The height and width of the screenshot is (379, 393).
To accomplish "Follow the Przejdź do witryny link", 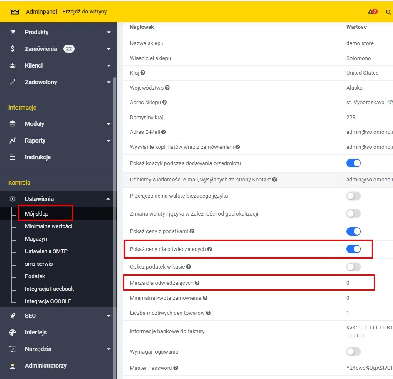I will click(x=84, y=12).
